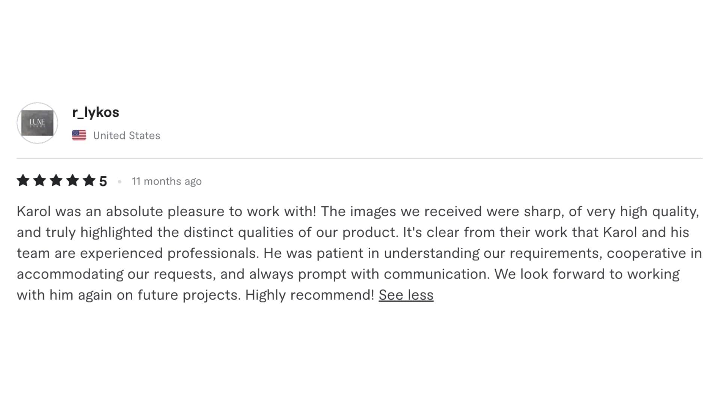Click the line starting 'team are experienced professionals'
This screenshot has height=406, width=721.
click(x=359, y=253)
